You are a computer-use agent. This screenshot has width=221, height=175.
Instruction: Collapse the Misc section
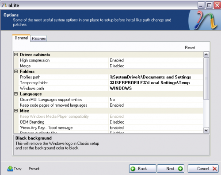click(x=16, y=111)
